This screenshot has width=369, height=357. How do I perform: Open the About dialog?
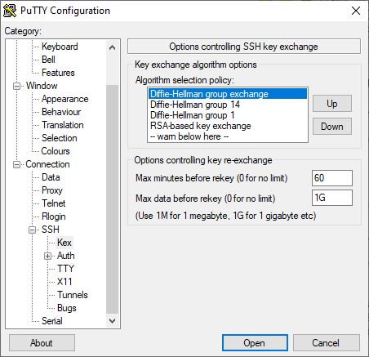tap(42, 343)
